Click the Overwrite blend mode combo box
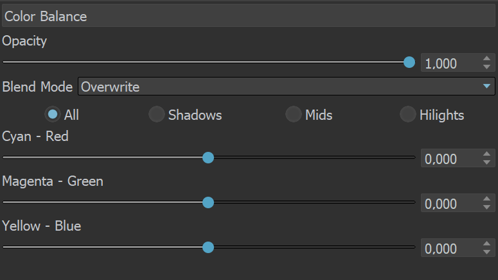 287,86
